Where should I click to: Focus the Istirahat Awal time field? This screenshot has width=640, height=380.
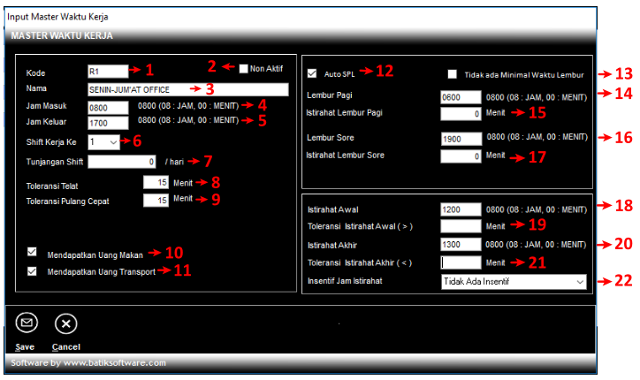click(461, 209)
